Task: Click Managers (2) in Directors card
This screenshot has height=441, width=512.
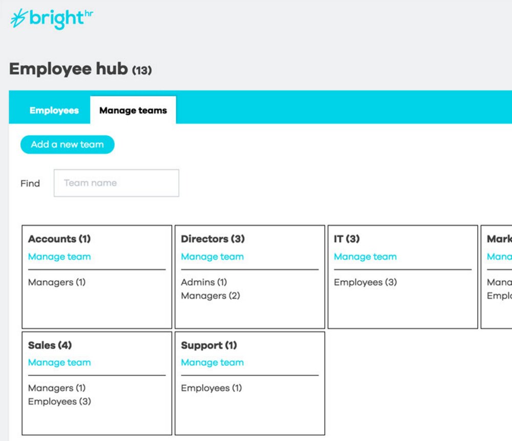Action: pyautogui.click(x=210, y=296)
